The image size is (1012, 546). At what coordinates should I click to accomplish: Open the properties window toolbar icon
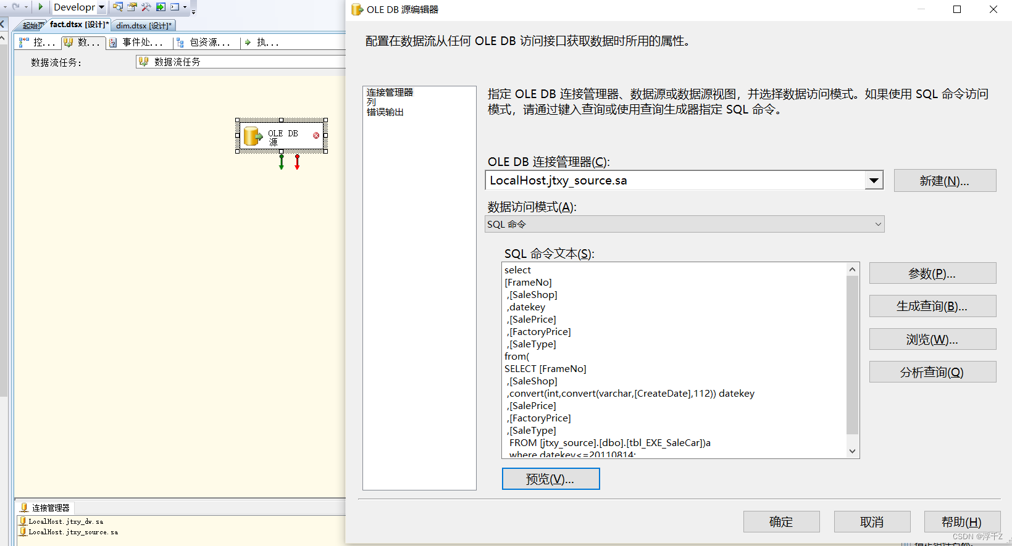(x=132, y=7)
